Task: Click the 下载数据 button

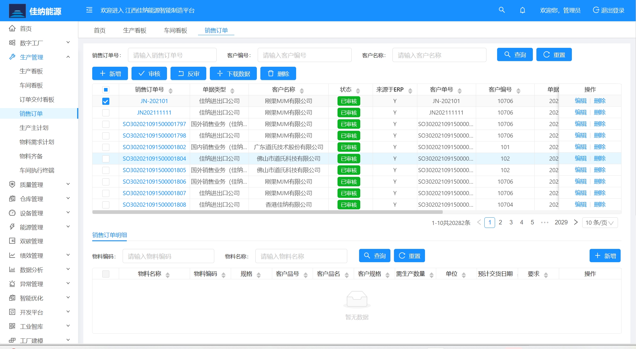Action: (233, 74)
